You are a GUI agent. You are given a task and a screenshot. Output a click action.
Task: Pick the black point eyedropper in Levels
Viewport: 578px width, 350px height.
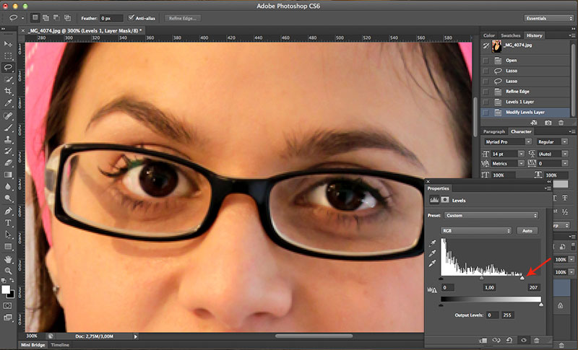click(x=431, y=245)
